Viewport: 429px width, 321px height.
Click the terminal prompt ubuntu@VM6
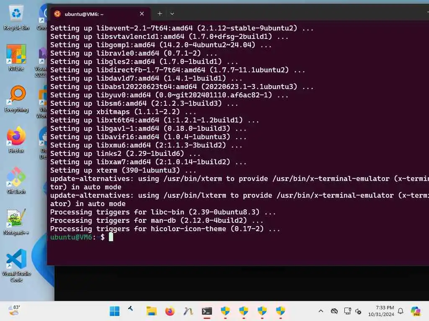(71, 237)
